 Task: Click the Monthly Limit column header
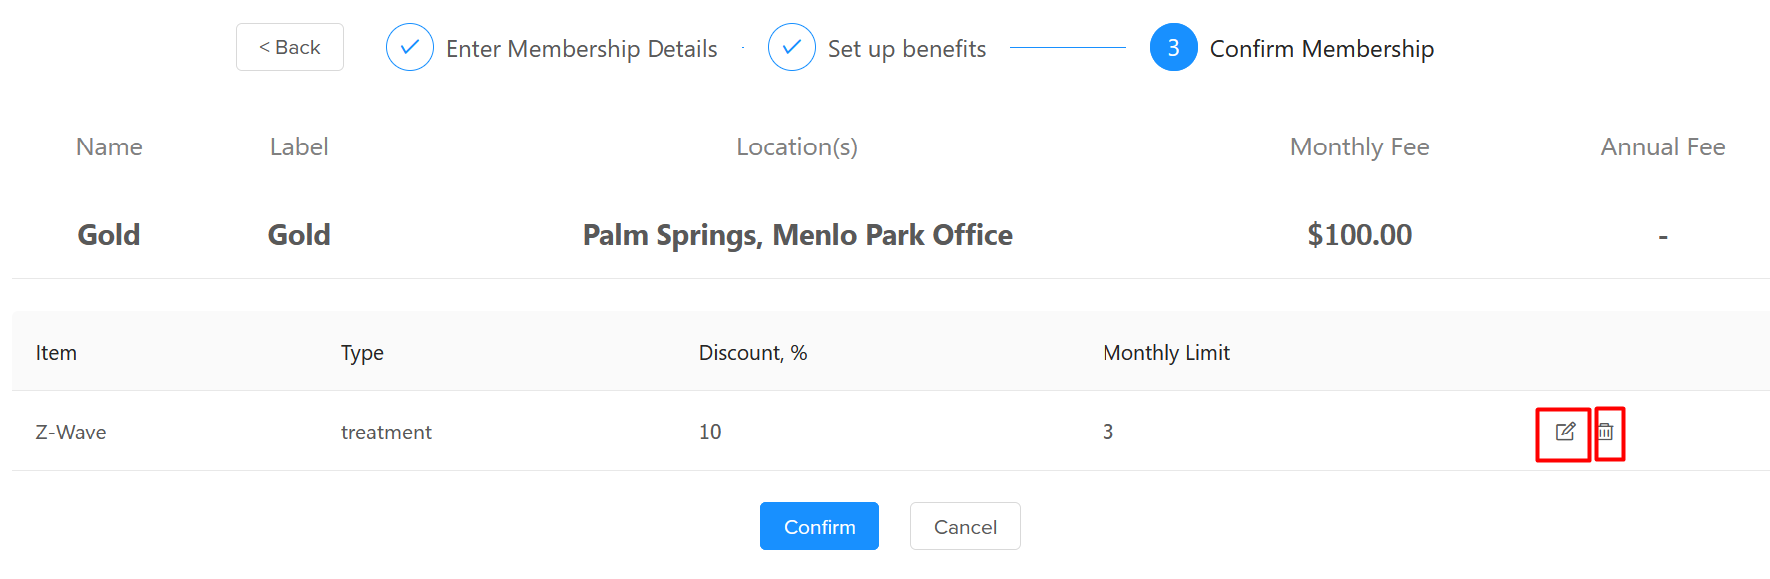(1165, 352)
